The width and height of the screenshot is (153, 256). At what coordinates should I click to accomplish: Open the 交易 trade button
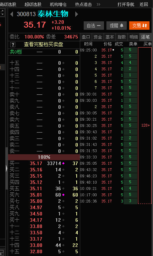139,26
